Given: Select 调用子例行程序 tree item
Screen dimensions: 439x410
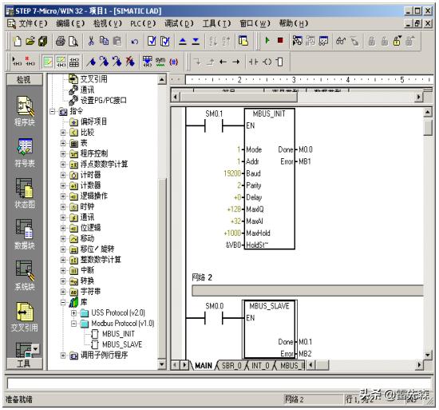Looking at the screenshot, I should click(104, 356).
